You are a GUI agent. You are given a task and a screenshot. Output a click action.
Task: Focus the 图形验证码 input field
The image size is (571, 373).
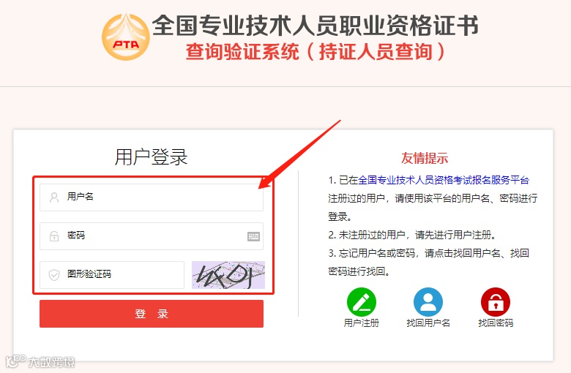[112, 275]
